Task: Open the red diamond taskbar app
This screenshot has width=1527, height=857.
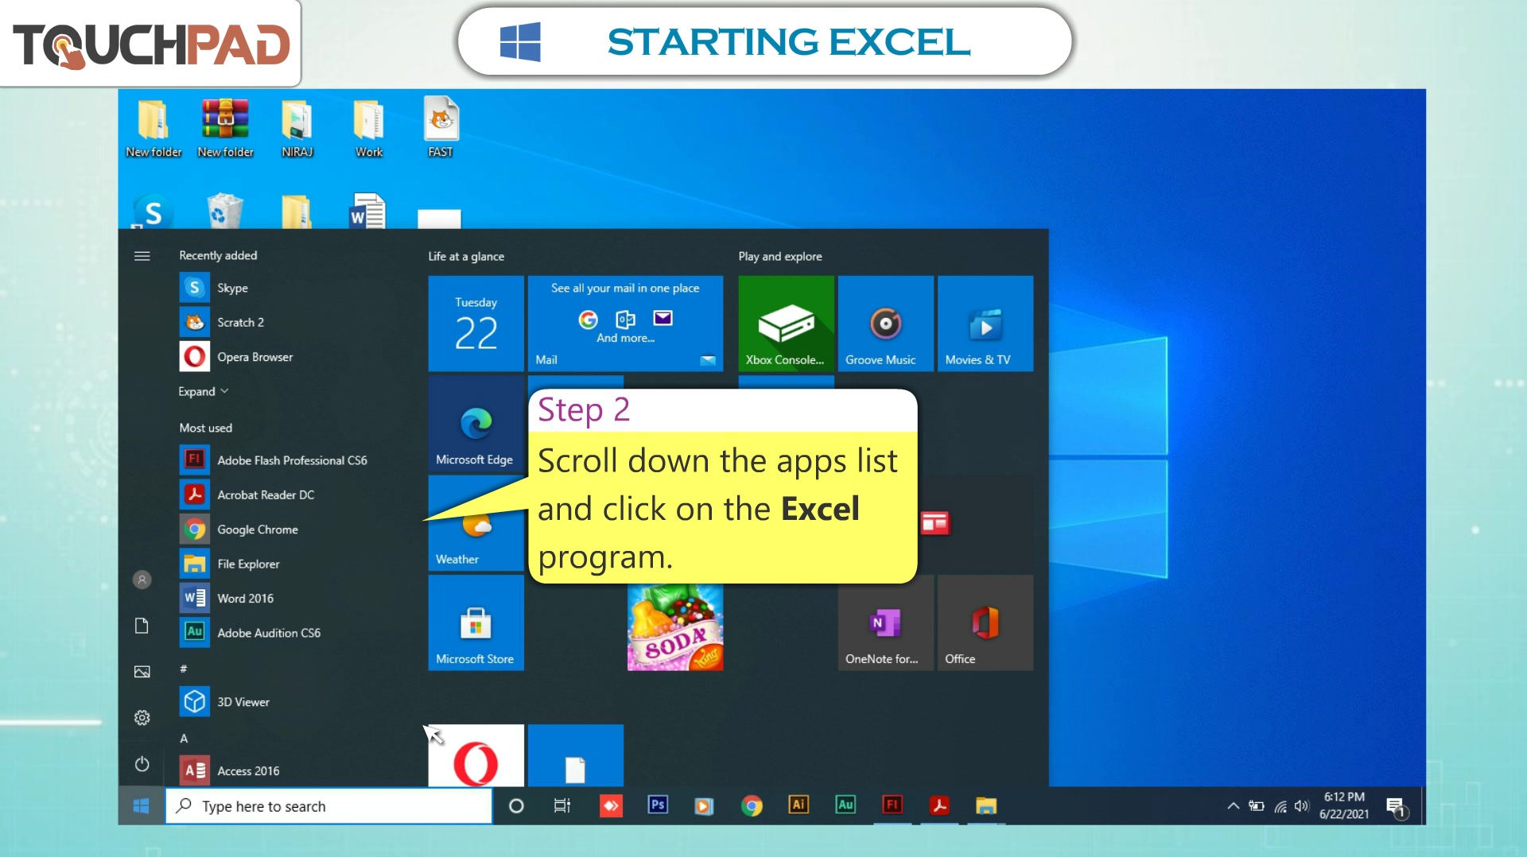Action: (611, 806)
